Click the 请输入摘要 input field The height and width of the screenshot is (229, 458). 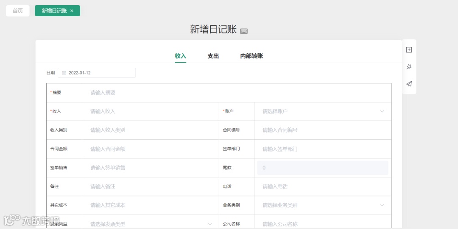(237, 92)
